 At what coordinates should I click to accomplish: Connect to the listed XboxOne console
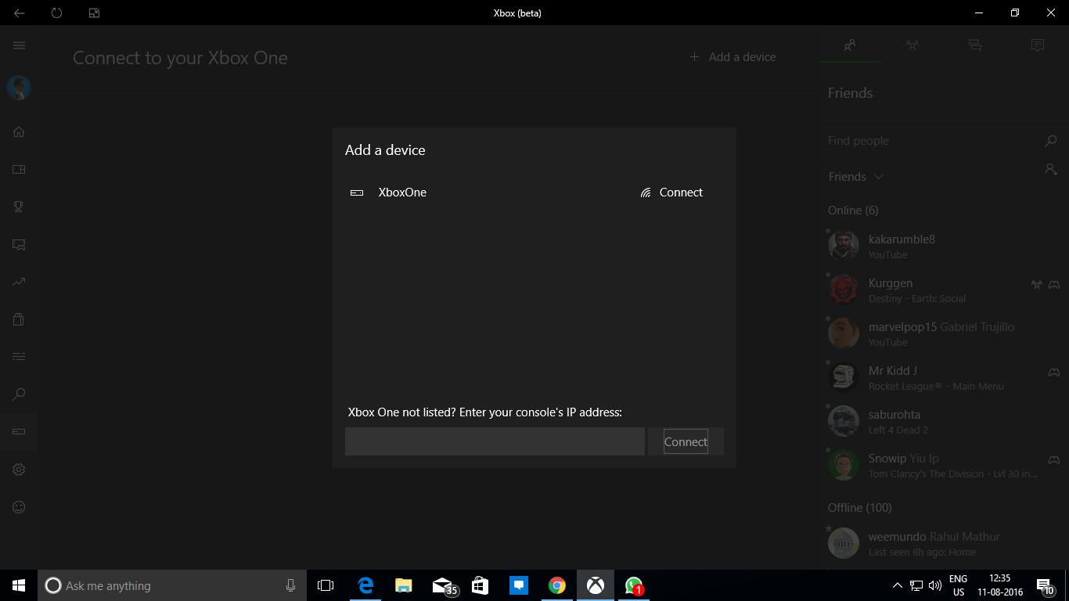pyautogui.click(x=671, y=193)
